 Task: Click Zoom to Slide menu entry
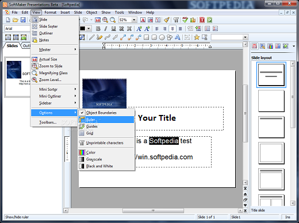[55, 66]
